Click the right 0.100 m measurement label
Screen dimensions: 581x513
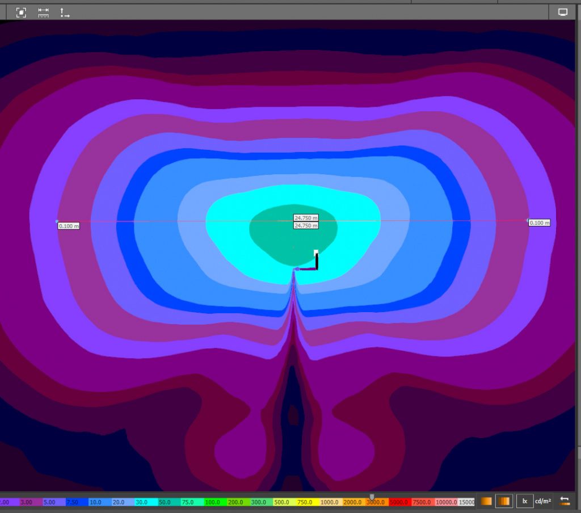(x=540, y=223)
